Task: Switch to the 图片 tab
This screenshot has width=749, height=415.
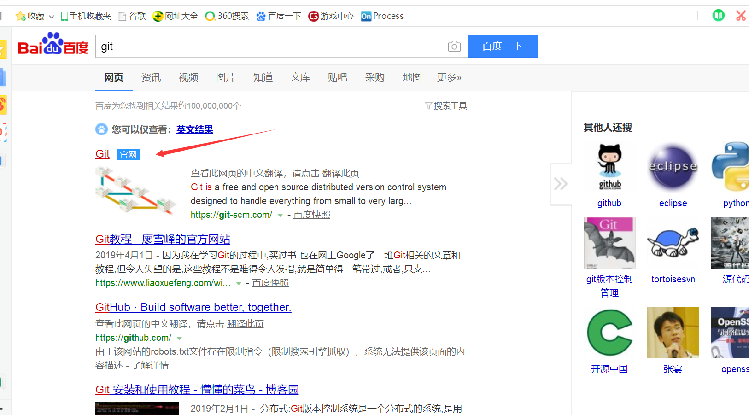Action: coord(226,77)
